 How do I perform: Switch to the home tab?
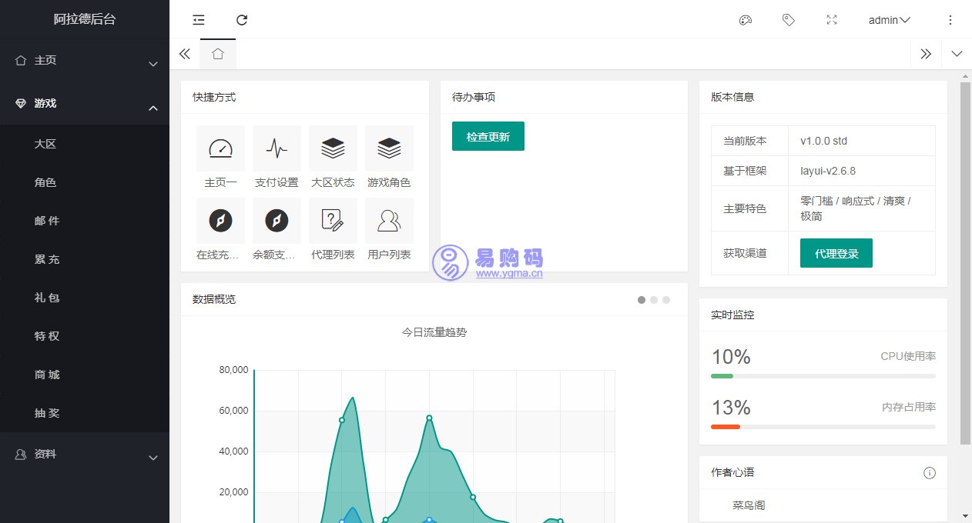(218, 54)
